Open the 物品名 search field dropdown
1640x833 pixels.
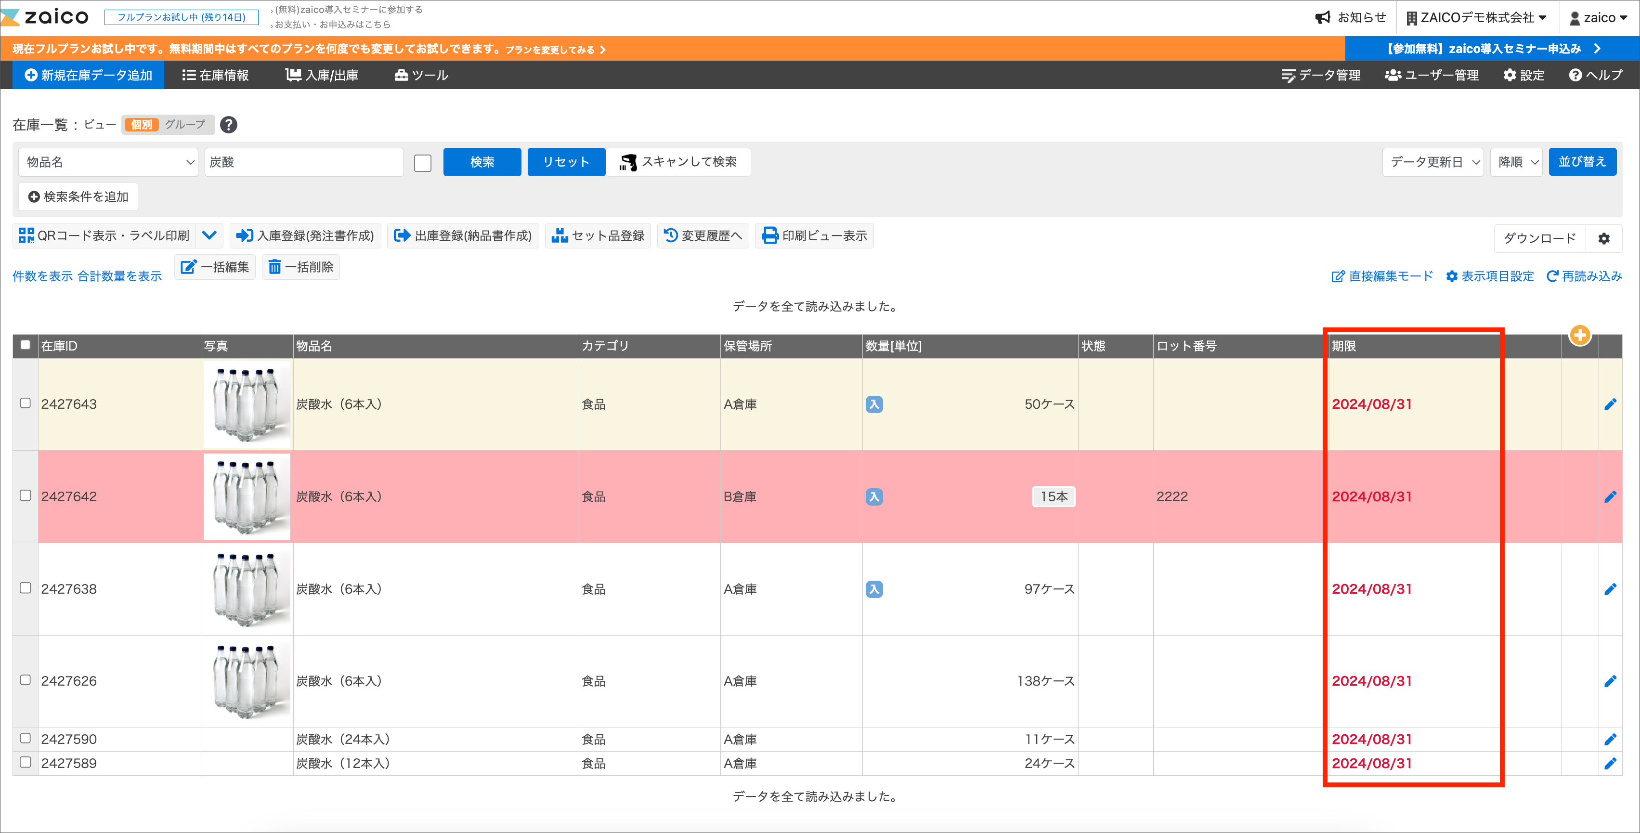(107, 162)
